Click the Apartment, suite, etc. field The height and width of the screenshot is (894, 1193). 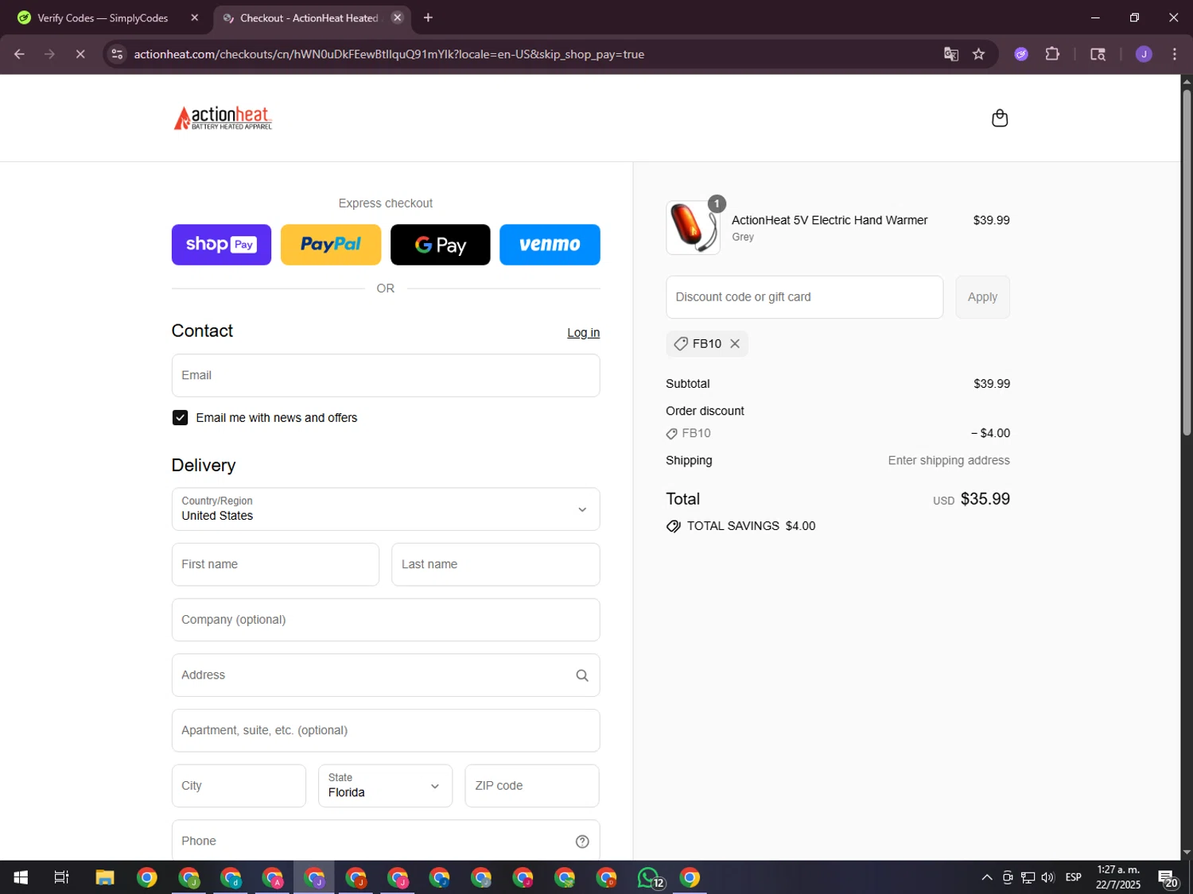(386, 730)
